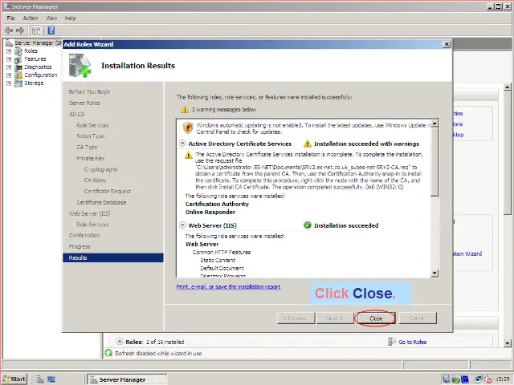Click the Diagnostics tree node icon
514x385 pixels.
pyautogui.click(x=18, y=67)
